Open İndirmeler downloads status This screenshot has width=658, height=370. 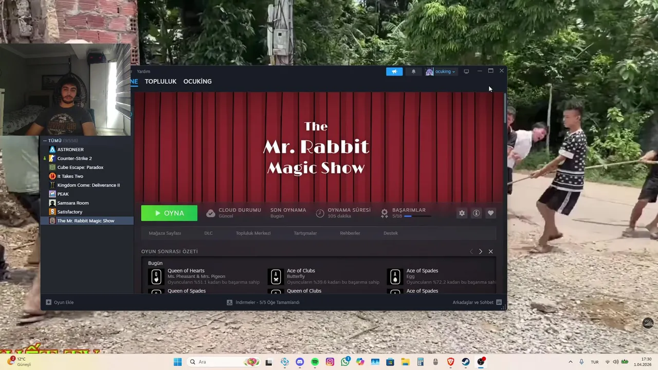pyautogui.click(x=263, y=302)
